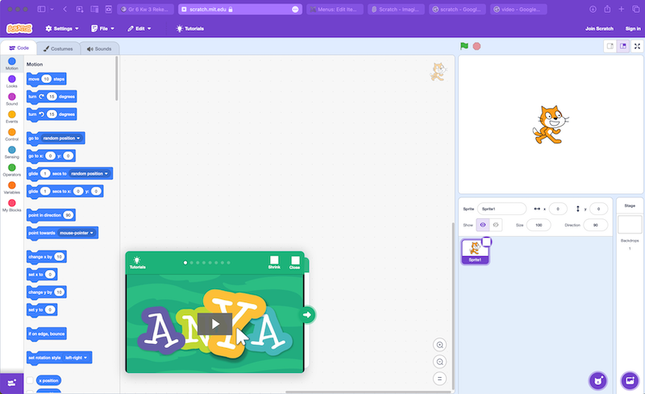Enter full screen stage mode
Viewport: 645px width, 394px height.
point(637,46)
